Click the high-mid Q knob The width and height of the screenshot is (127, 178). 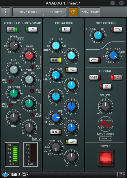pos(56,96)
